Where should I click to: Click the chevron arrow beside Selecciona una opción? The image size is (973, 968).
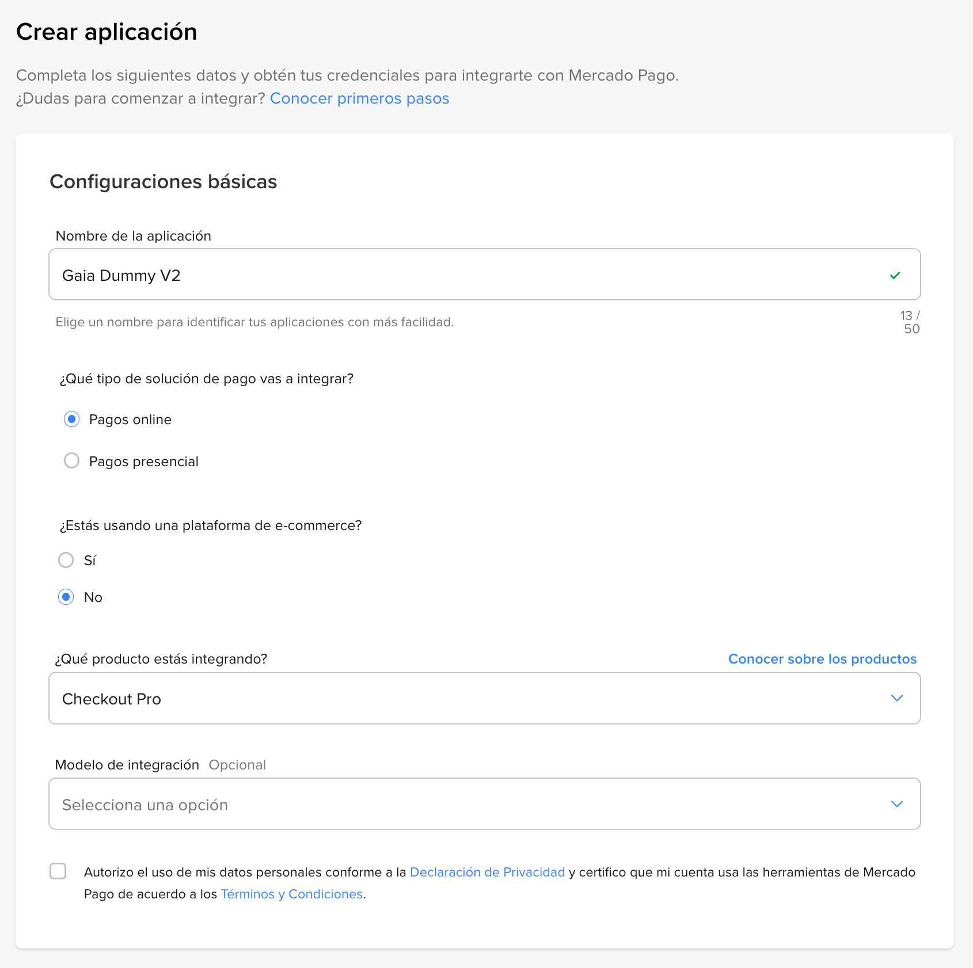[896, 804]
